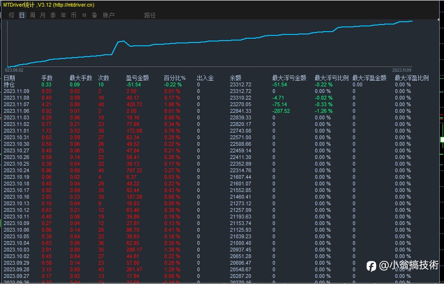
Task: Click the 余额 column header
Action: click(236, 78)
